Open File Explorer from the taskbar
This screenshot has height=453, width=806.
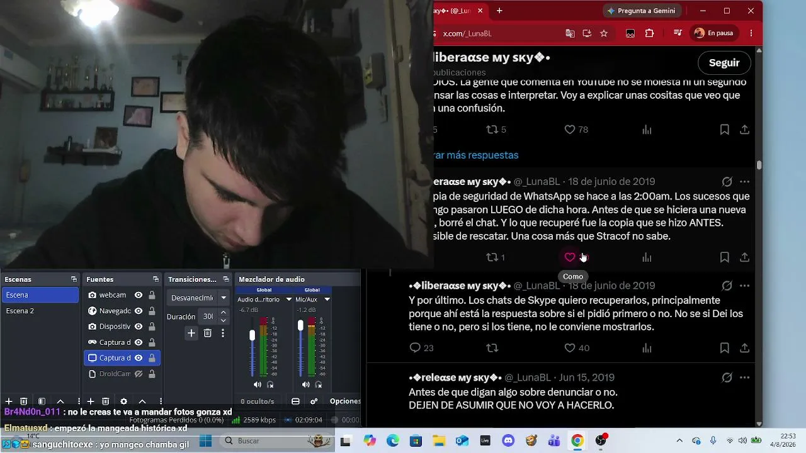[438, 441]
